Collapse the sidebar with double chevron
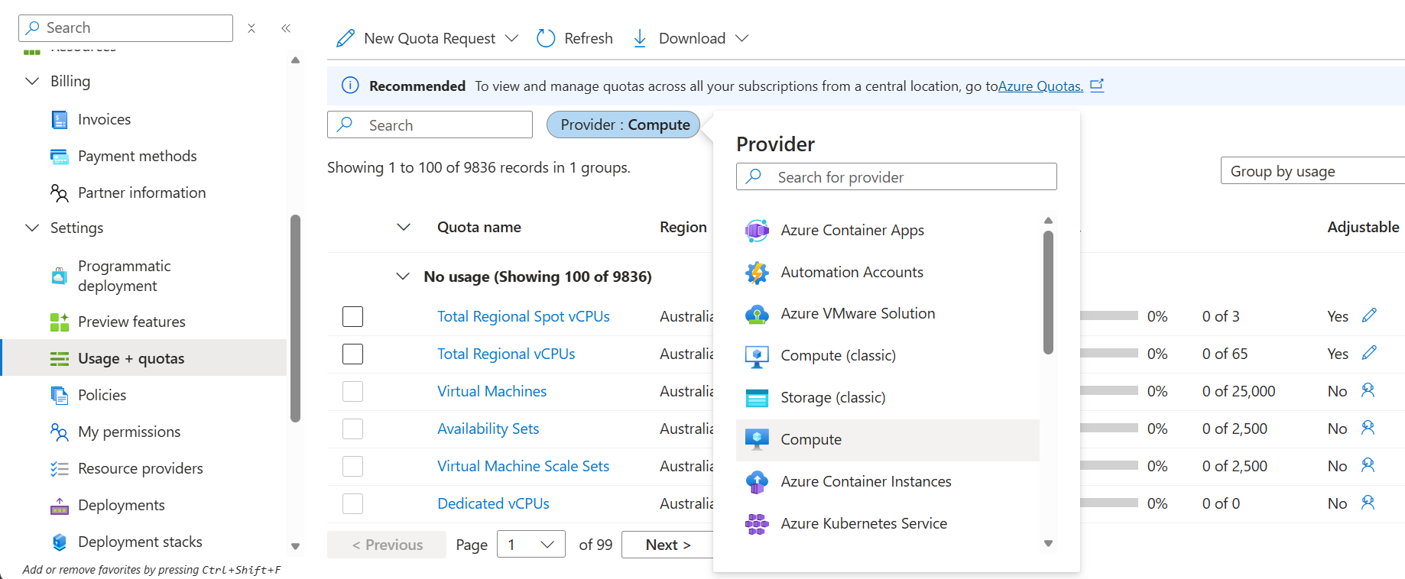Image resolution: width=1405 pixels, height=579 pixels. click(286, 28)
